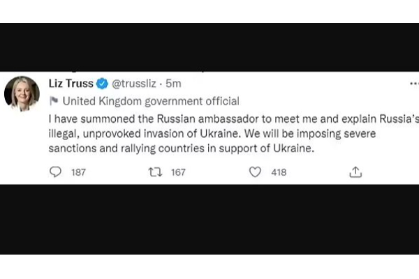Click the United Kingdom government official label
The height and width of the screenshot is (279, 419).
[151, 101]
